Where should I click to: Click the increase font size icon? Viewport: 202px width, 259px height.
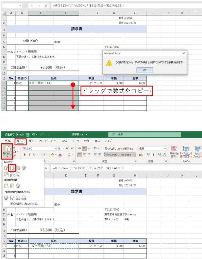[67, 149]
